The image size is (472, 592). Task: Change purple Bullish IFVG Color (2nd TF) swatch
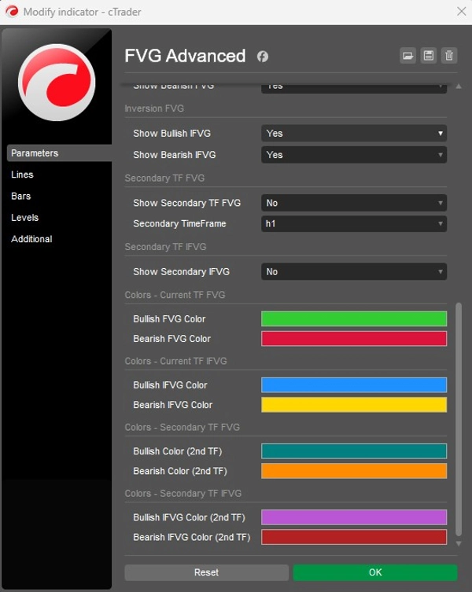(354, 517)
